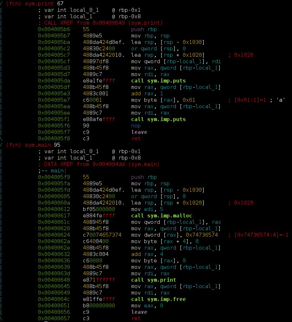Image resolution: width=292 pixels, height=322 pixels.
Task: Click address 0x004005fd
Action: [54, 190]
